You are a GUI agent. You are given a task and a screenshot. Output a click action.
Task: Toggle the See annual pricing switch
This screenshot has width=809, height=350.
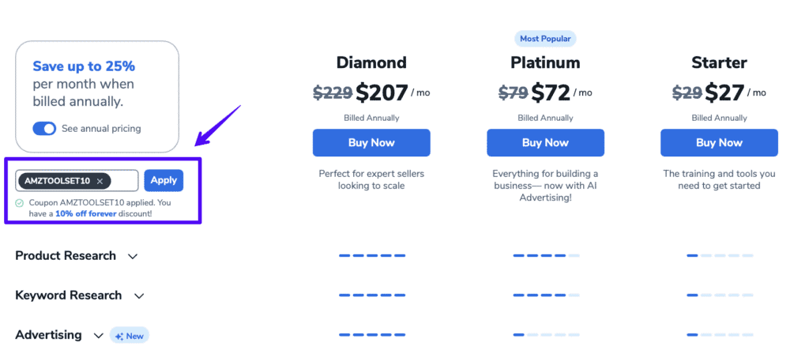[44, 128]
